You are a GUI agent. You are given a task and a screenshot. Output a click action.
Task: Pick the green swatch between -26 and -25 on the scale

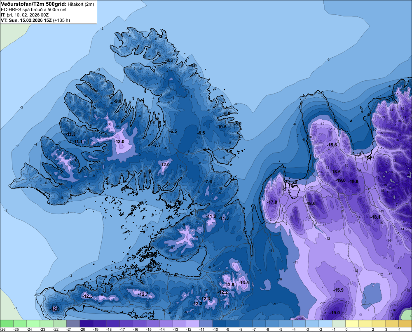coord(7,323)
